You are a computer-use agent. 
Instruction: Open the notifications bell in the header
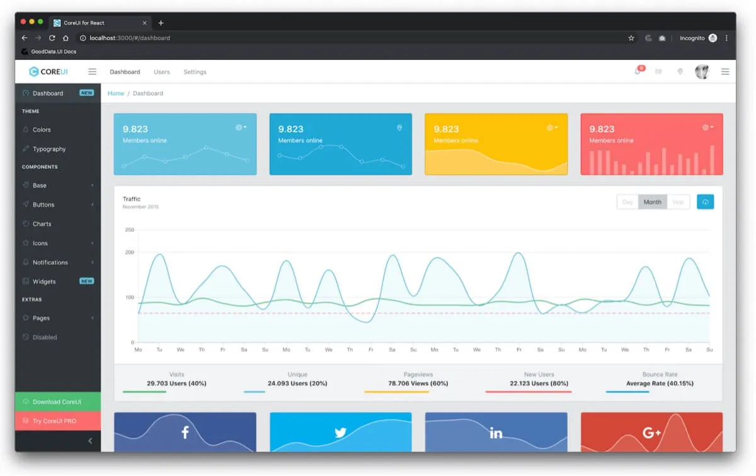(638, 71)
